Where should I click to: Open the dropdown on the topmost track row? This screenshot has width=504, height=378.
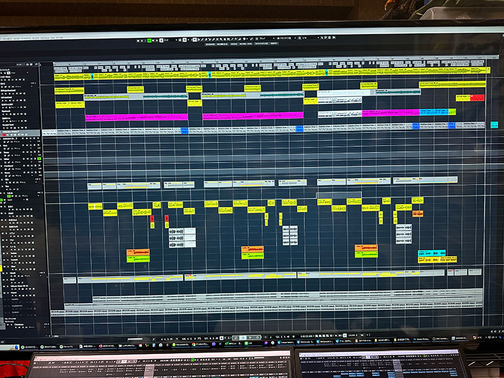[27, 72]
